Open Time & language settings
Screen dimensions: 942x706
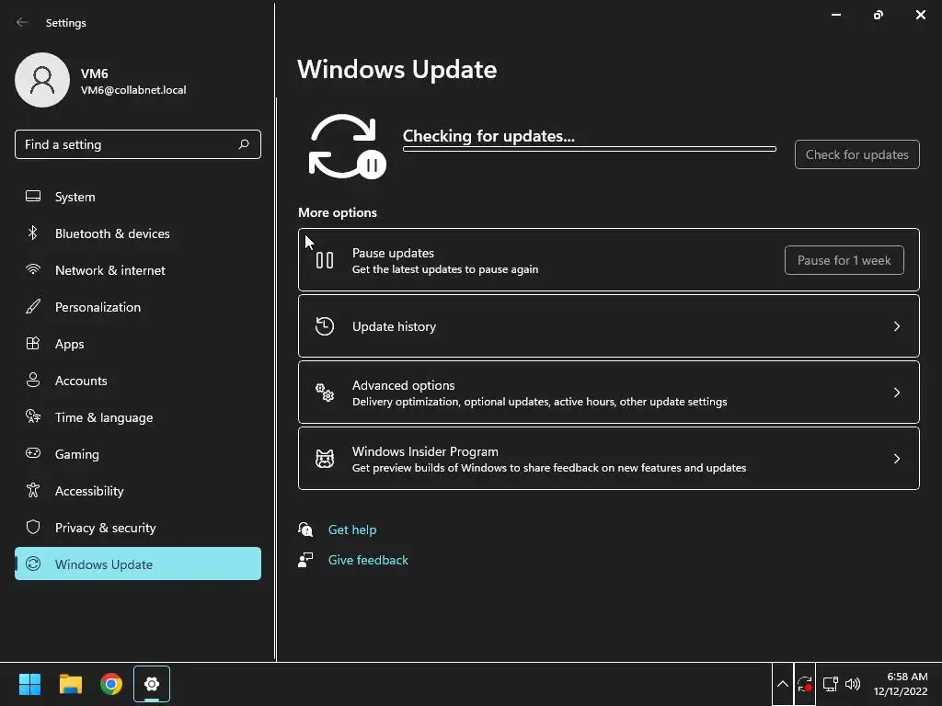pyautogui.click(x=138, y=416)
